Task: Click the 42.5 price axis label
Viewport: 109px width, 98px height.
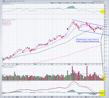Action: (x=106, y=32)
